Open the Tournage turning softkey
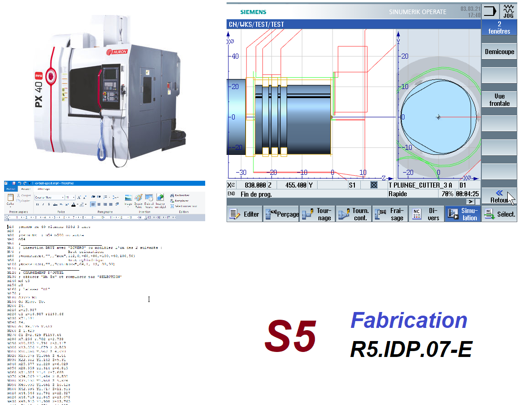Viewport: 520px width, 416px height. [318, 214]
